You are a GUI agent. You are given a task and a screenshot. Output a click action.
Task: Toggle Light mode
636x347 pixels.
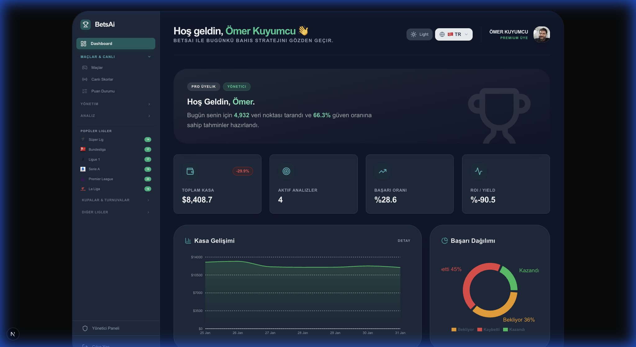tap(419, 34)
